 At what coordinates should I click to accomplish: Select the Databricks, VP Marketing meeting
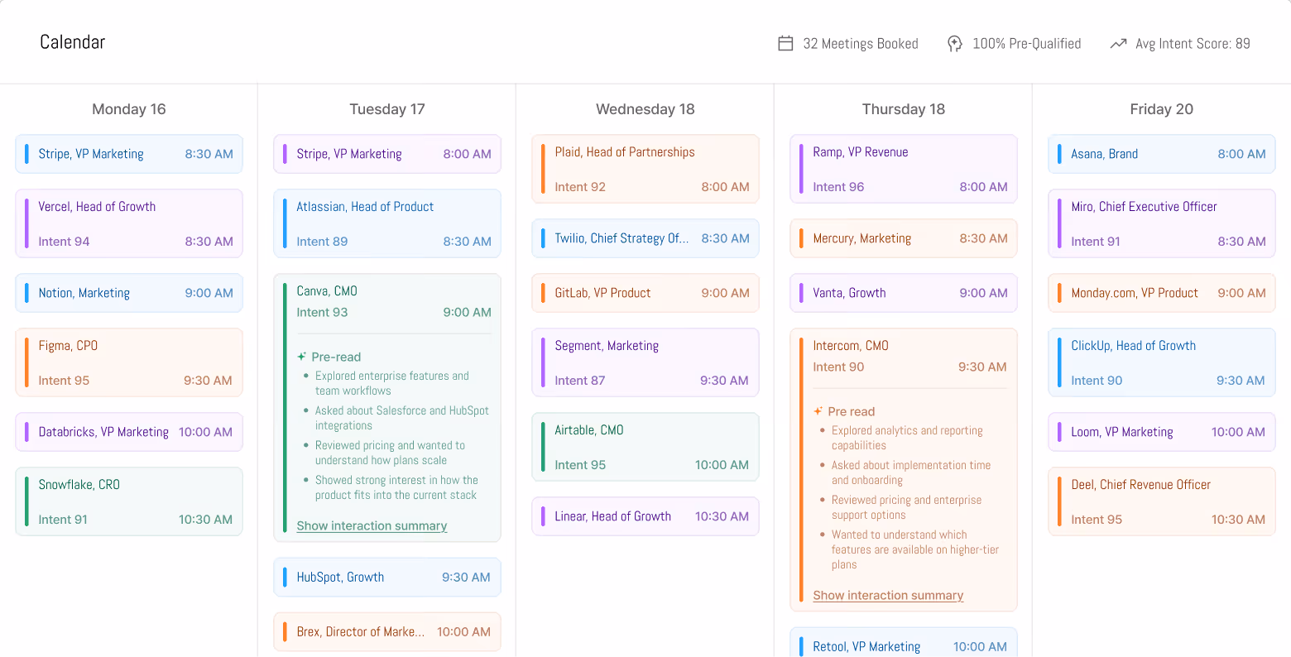[129, 432]
